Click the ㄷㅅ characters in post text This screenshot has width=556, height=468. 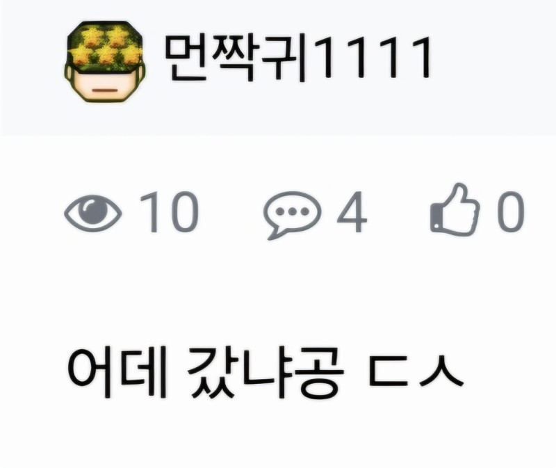pyautogui.click(x=416, y=371)
